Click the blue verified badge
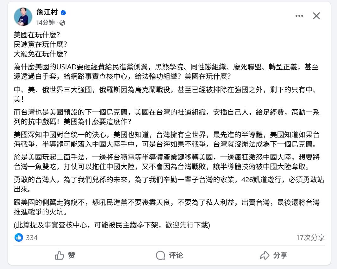The image size is (337, 269). (63, 13)
